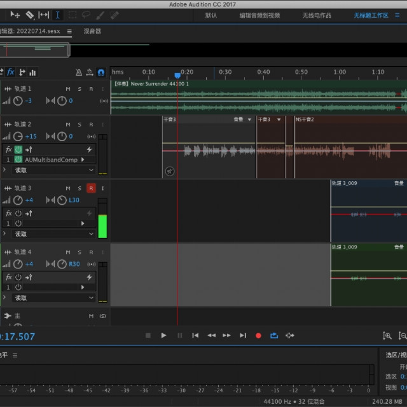Select the Razor tool in toolbar

[29, 15]
